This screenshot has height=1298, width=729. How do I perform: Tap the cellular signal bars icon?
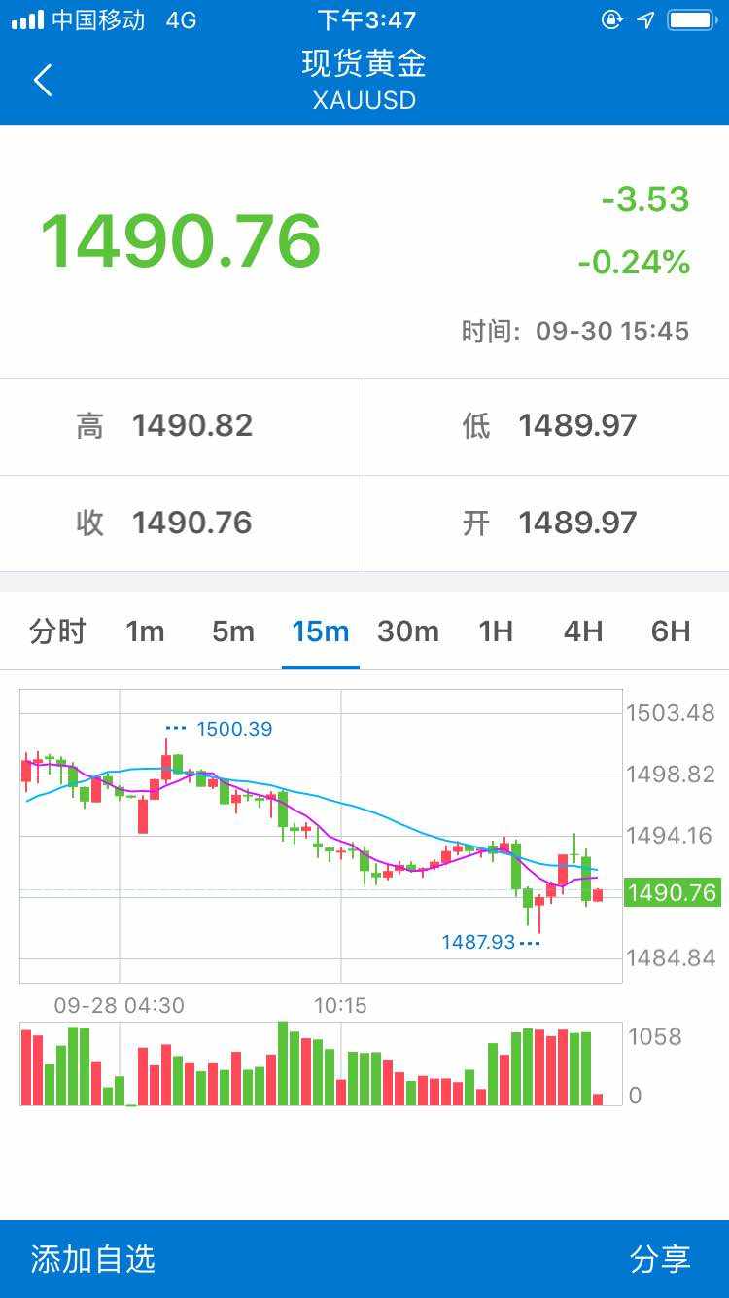pyautogui.click(x=27, y=19)
